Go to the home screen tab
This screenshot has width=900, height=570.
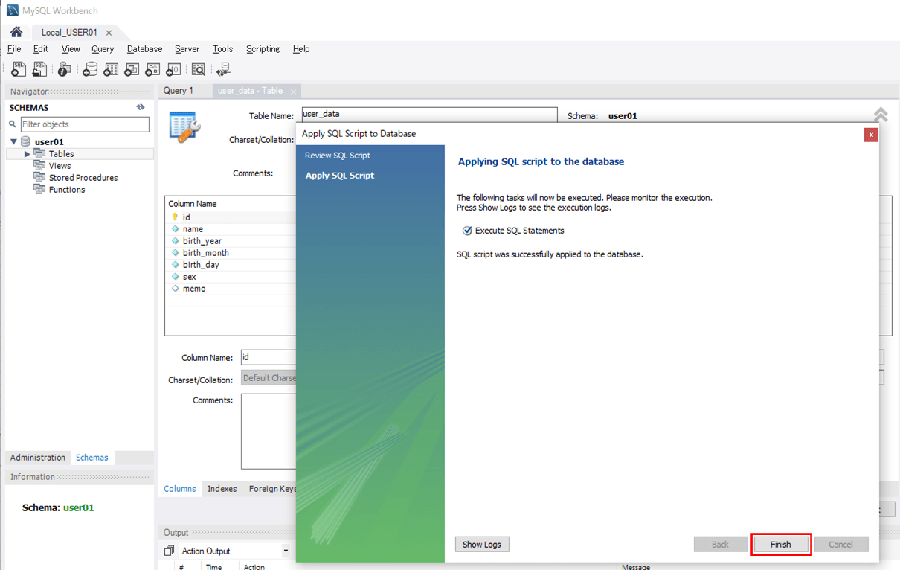pos(16,32)
